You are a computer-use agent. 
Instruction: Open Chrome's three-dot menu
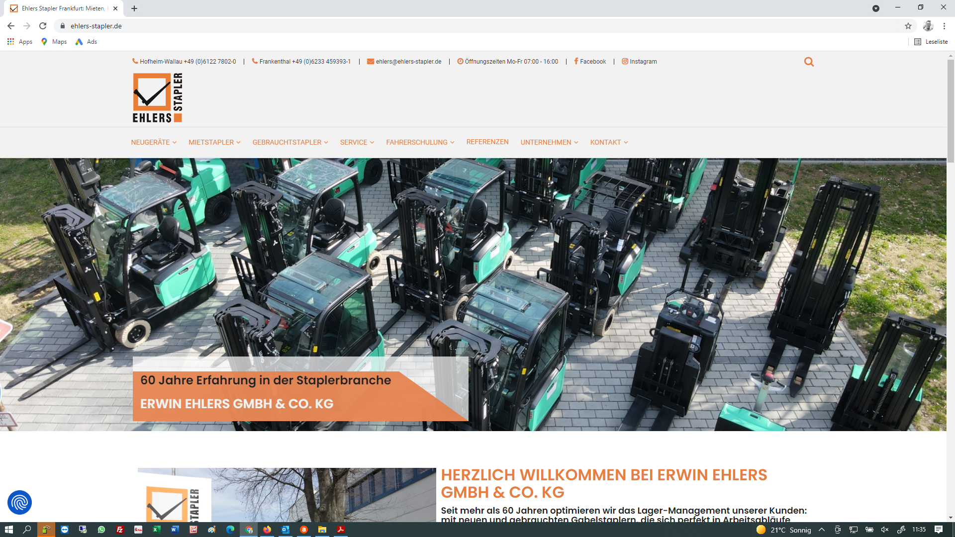pyautogui.click(x=944, y=26)
